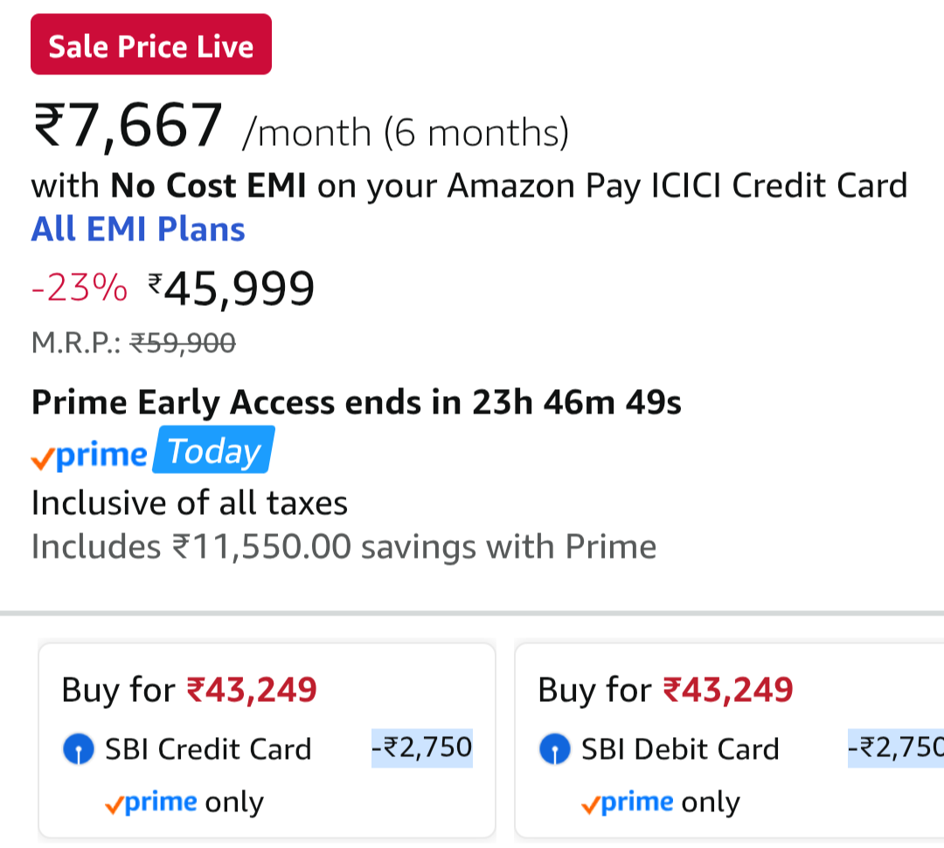Tap the ₹45,999 sale price
944x848 pixels.
(232, 289)
